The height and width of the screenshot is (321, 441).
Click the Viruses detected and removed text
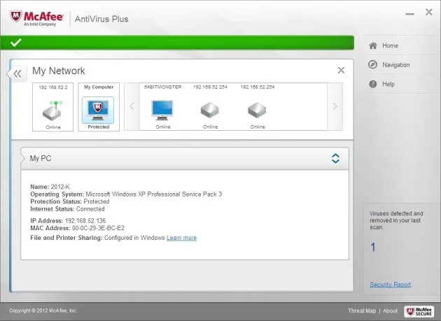click(396, 220)
